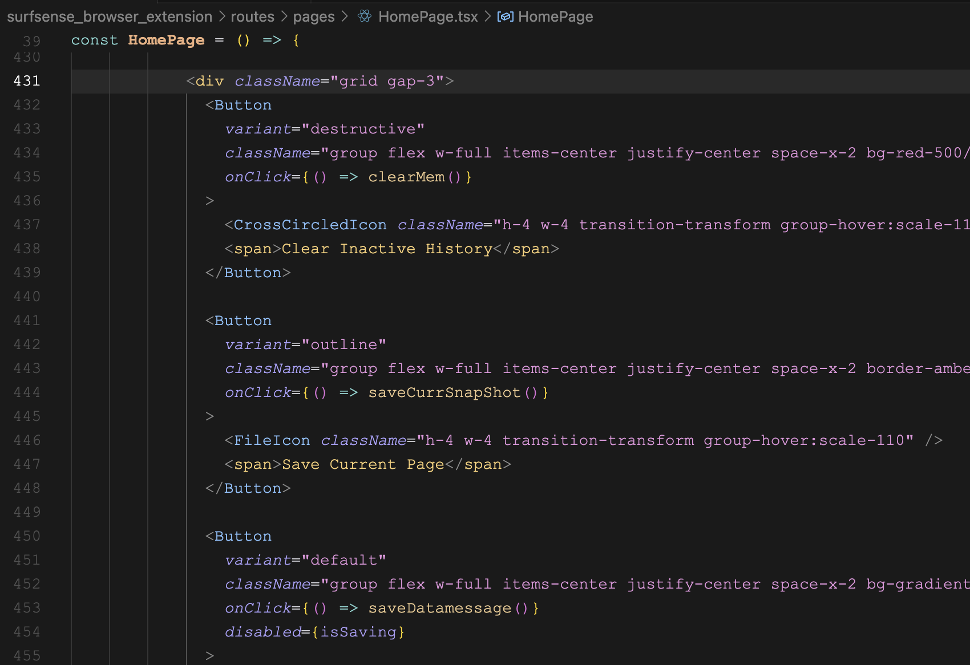The height and width of the screenshot is (665, 970).
Task: Click opening Button tag on line 450
Action: (x=239, y=536)
